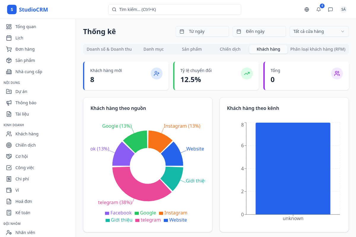Screen dimensions: 356x237
Task: Click the Chiến dịch target icon in sidebar
Action: [x=9, y=145]
